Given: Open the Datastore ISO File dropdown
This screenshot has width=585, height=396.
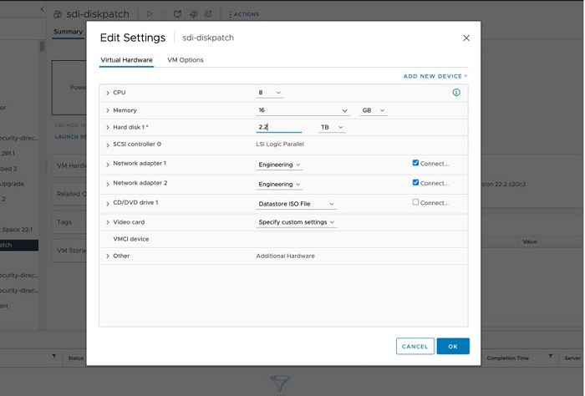Looking at the screenshot, I should [296, 204].
